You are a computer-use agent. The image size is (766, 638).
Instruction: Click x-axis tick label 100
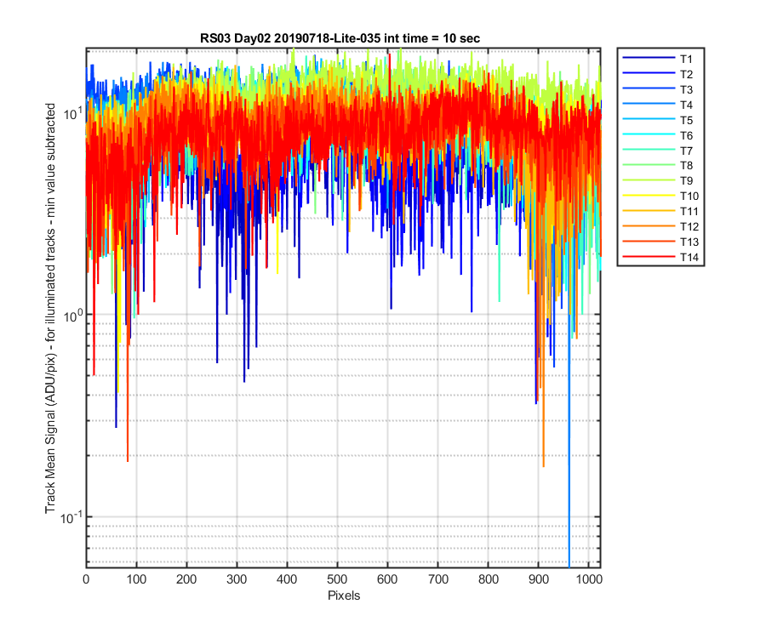(x=136, y=579)
